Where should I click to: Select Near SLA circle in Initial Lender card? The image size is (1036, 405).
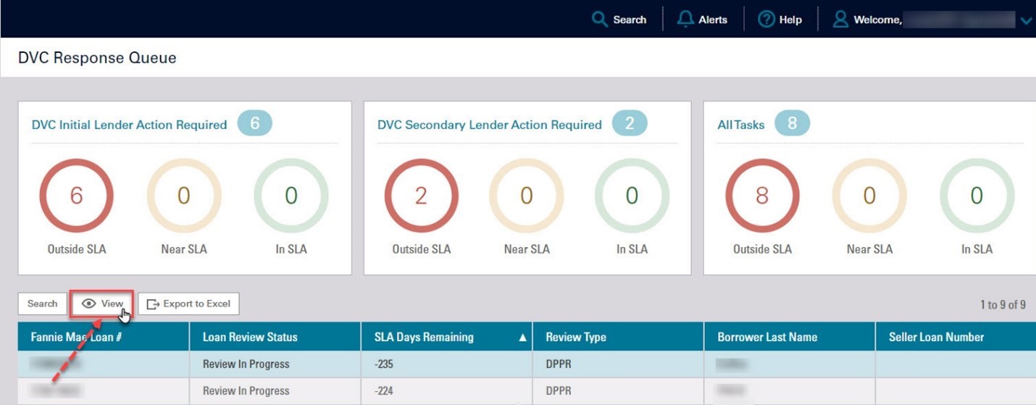(183, 196)
